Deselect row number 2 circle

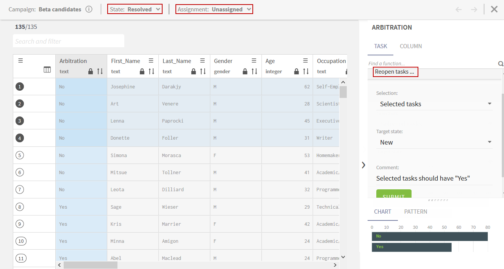click(x=20, y=104)
